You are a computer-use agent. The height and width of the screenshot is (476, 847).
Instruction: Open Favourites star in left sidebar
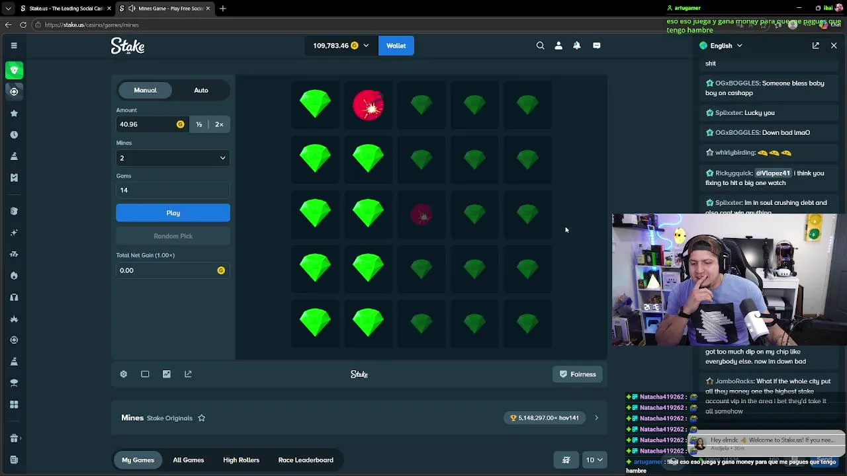14,113
